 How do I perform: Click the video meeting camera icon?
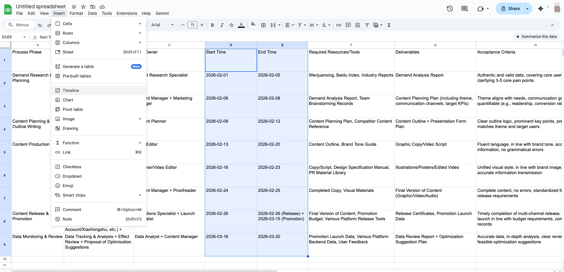[x=481, y=9]
